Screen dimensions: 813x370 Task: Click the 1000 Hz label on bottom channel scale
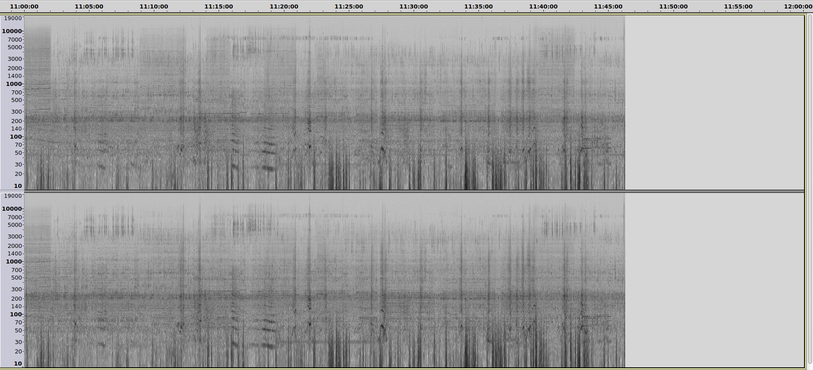(14, 262)
